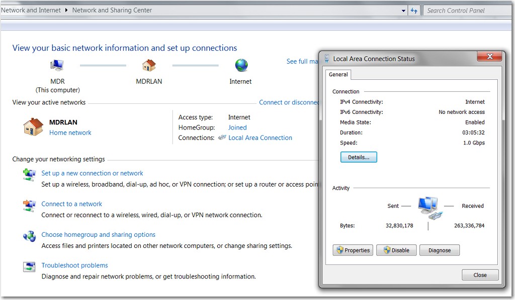Click the Connect to a network link
515x300 pixels.
click(x=71, y=204)
